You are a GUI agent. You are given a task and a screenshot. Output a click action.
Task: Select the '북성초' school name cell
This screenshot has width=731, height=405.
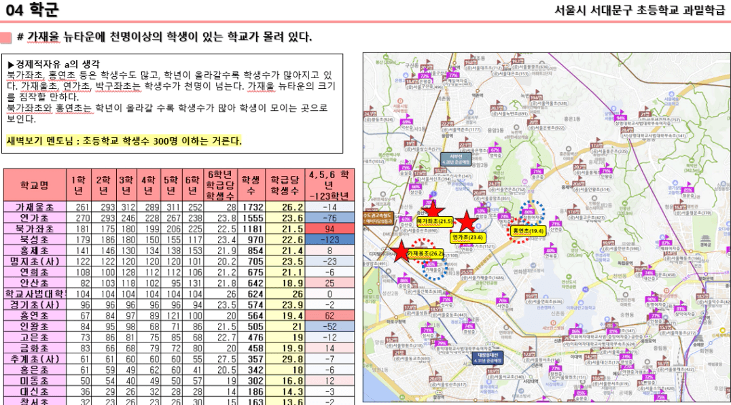(x=35, y=240)
